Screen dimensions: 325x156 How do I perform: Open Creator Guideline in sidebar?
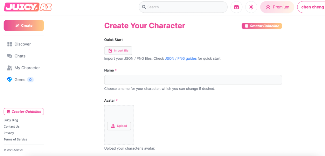[24, 112]
